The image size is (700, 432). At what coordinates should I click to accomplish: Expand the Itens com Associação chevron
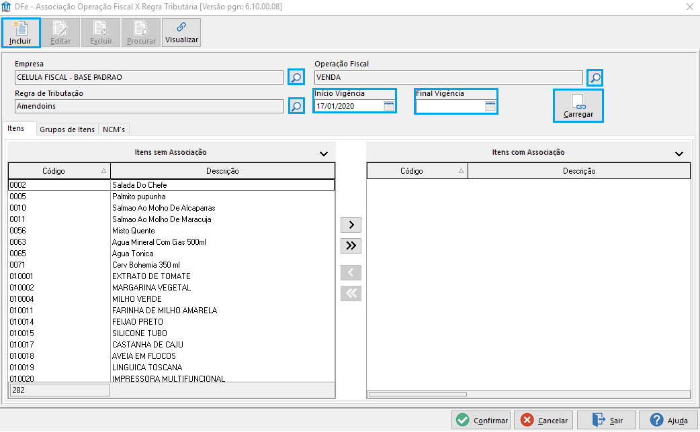pos(679,154)
